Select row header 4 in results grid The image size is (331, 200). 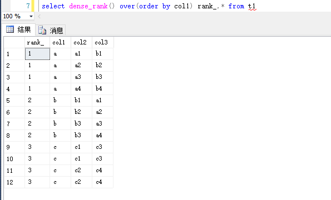coord(14,89)
